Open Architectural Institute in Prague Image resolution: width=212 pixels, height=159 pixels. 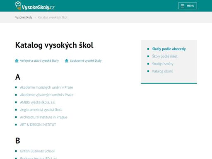tap(43, 117)
